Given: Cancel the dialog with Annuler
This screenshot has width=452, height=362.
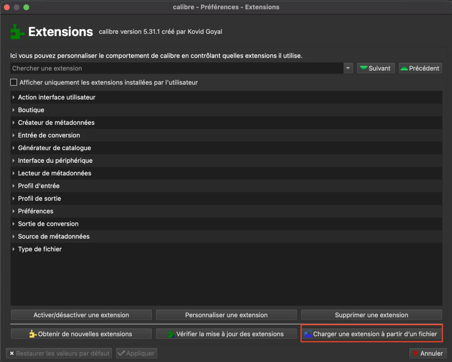Looking at the screenshot, I should (x=428, y=353).
